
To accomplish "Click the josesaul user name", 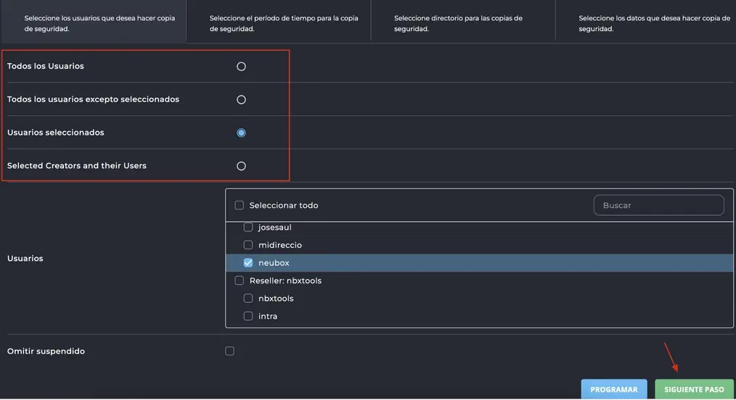I will (274, 227).
